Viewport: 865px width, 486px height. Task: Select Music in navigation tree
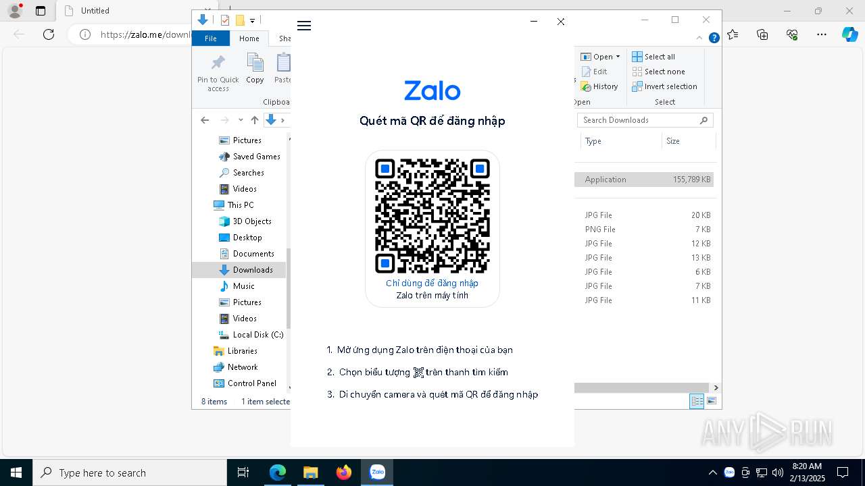click(x=237, y=286)
